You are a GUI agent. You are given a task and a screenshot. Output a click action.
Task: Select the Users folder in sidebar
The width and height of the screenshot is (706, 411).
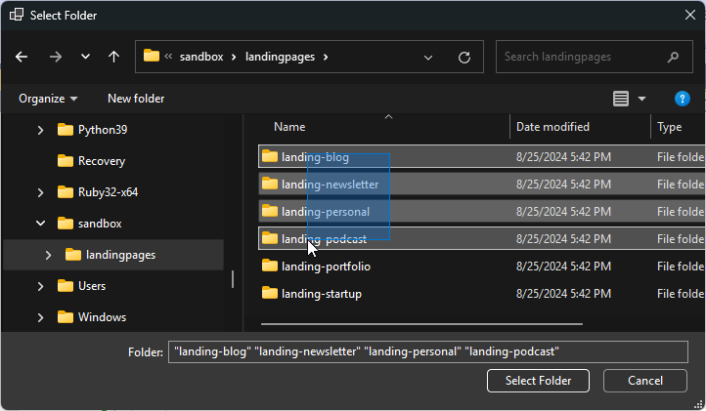click(92, 286)
